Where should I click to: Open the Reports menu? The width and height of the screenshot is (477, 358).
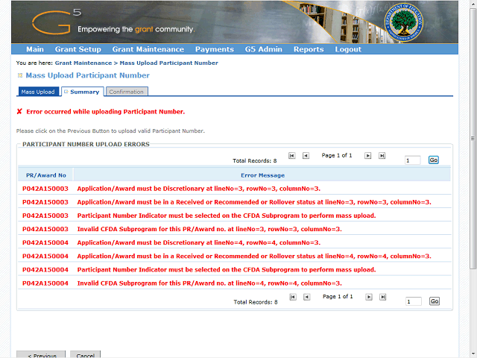(309, 49)
